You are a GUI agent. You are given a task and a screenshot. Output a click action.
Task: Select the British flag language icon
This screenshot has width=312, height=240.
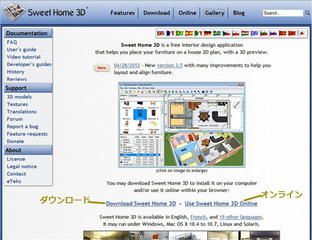(161, 33)
